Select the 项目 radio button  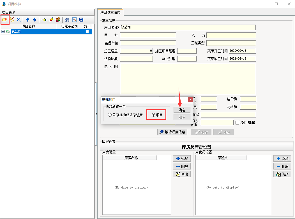153,115
